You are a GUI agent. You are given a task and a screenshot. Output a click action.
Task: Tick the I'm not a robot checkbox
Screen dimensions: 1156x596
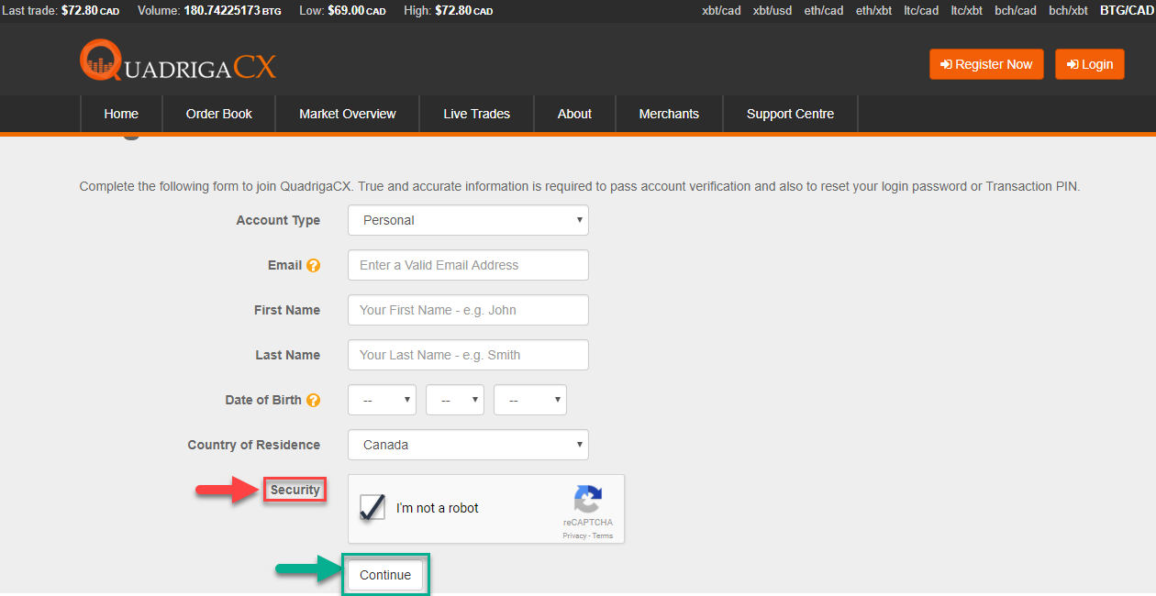(x=372, y=507)
